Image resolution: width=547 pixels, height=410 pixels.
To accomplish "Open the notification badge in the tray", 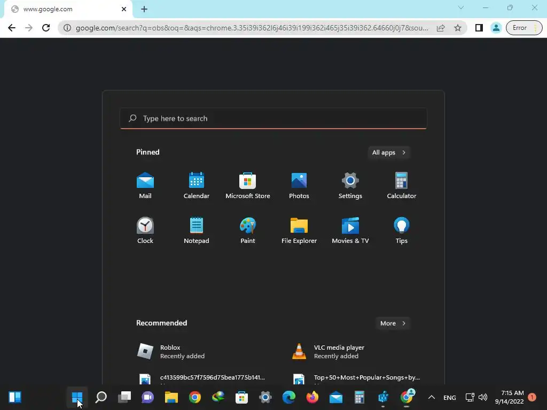I will point(532,397).
